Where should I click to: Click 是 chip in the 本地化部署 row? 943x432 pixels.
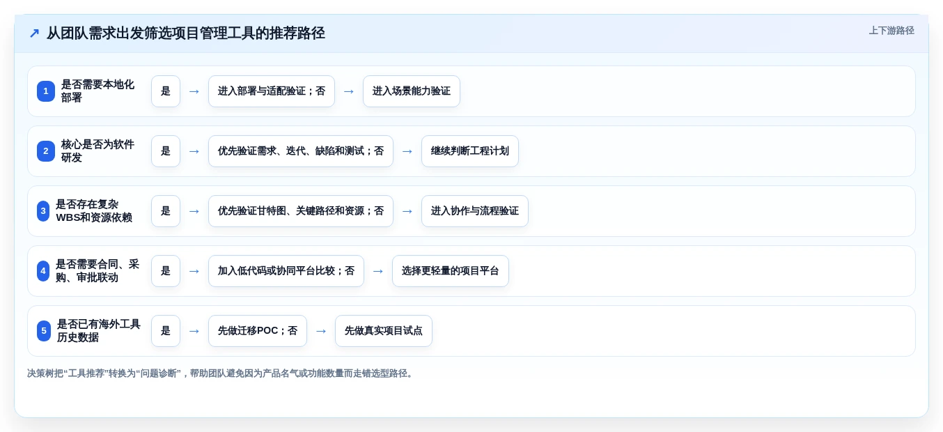pos(166,91)
